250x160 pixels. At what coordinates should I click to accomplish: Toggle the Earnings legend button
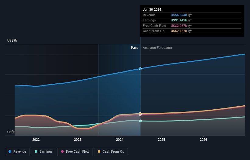click(44, 152)
